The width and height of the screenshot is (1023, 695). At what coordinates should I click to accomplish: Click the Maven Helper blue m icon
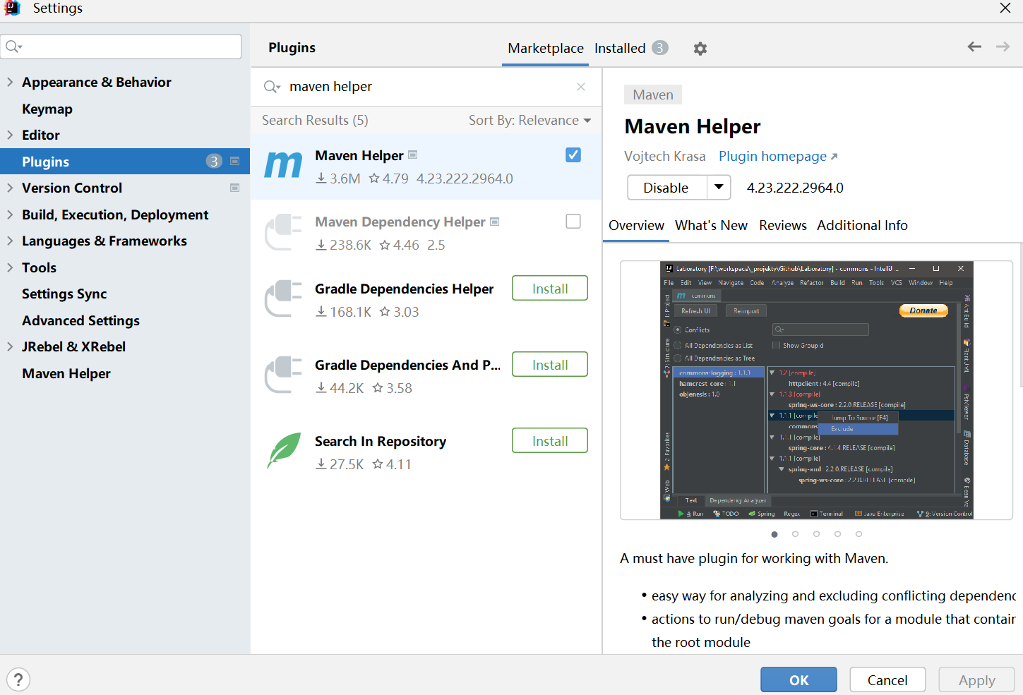pyautogui.click(x=283, y=166)
